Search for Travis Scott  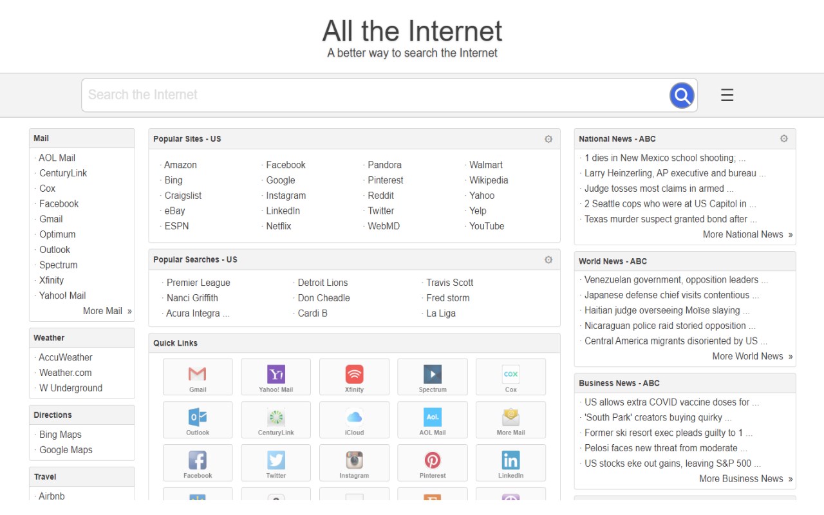coord(449,283)
